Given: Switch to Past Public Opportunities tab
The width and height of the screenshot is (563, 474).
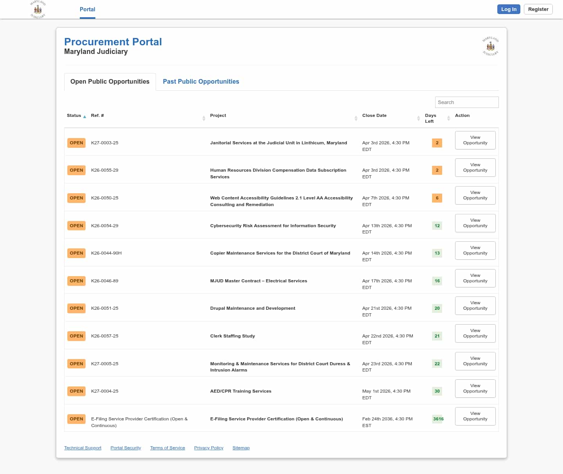Looking at the screenshot, I should (201, 81).
